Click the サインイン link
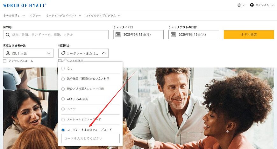 (262, 5)
